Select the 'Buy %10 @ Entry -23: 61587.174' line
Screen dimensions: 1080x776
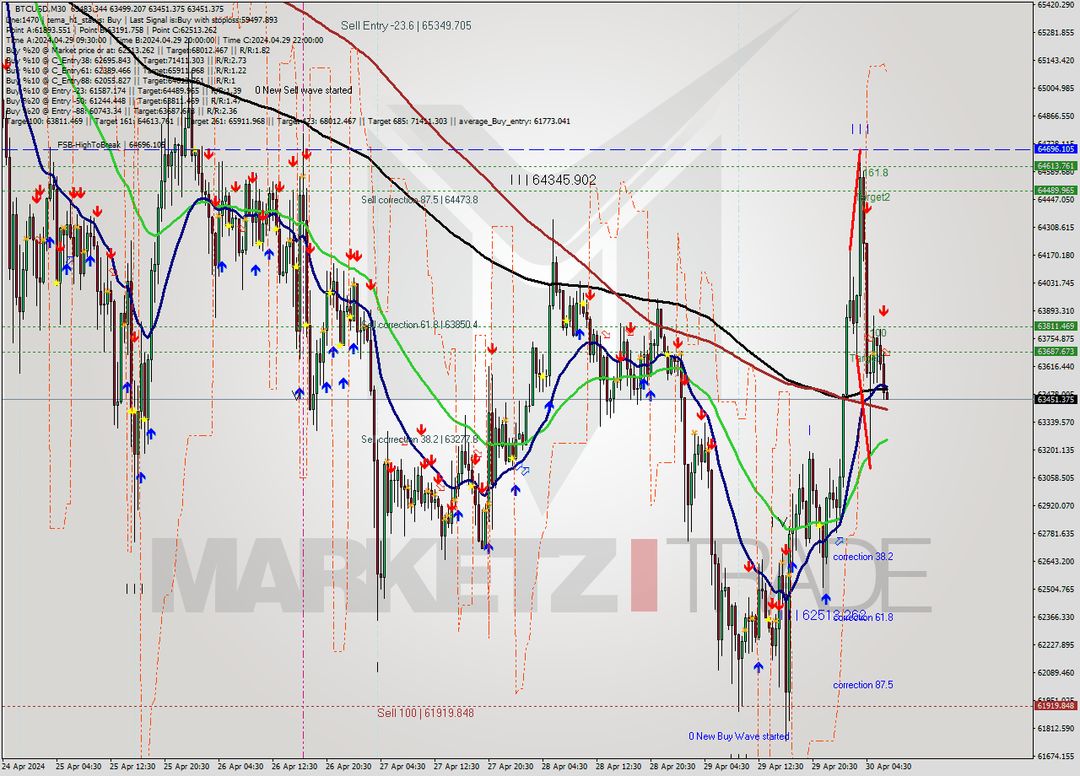pos(123,90)
